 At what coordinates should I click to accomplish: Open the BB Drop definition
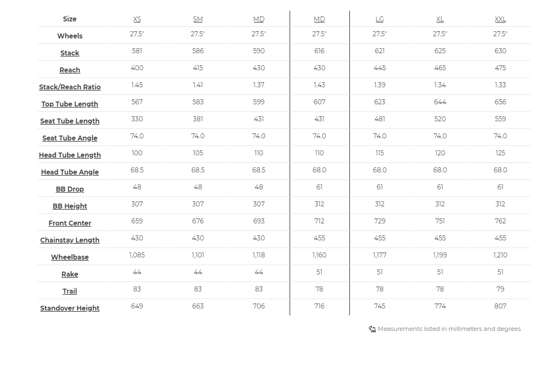[x=70, y=189]
